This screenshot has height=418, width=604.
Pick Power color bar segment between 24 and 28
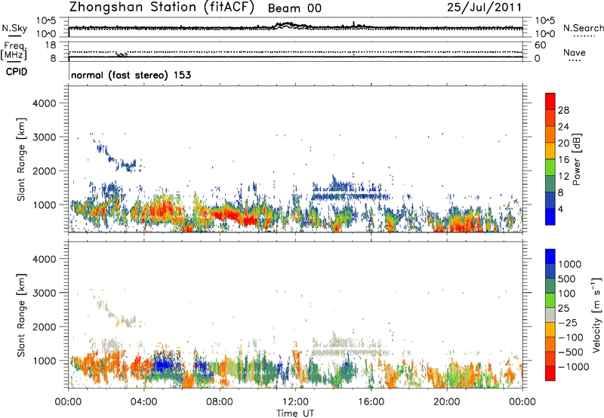point(550,118)
